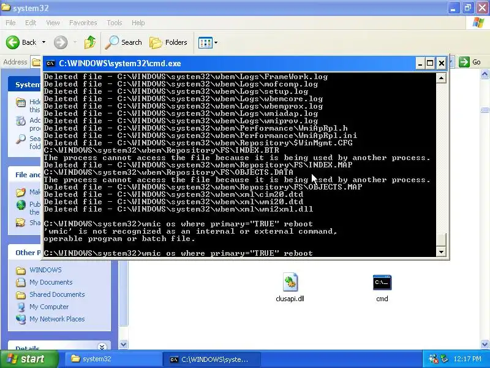
Task: Click sidebar scrollbar down arrow
Action: pyautogui.click(x=124, y=344)
